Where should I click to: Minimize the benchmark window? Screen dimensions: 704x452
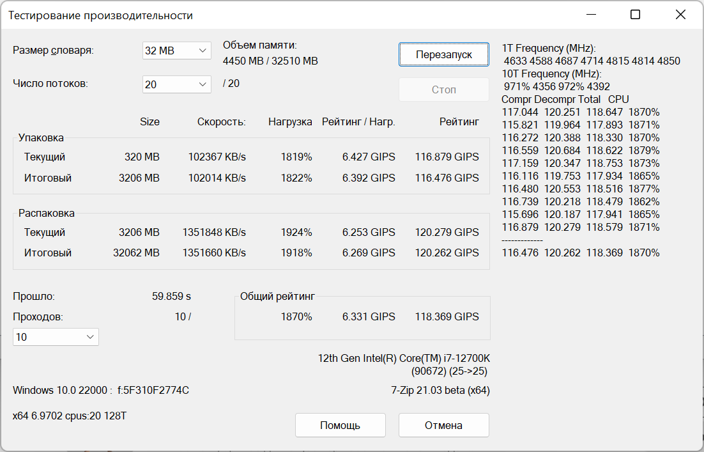click(592, 15)
